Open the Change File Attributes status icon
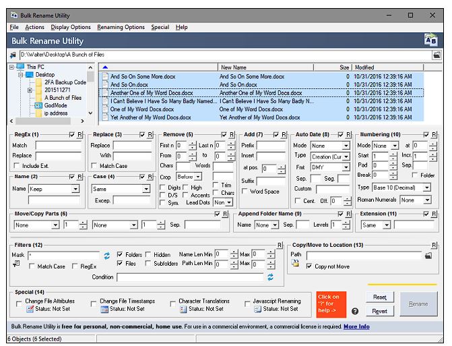The width and height of the screenshot is (452, 346). coord(30,309)
